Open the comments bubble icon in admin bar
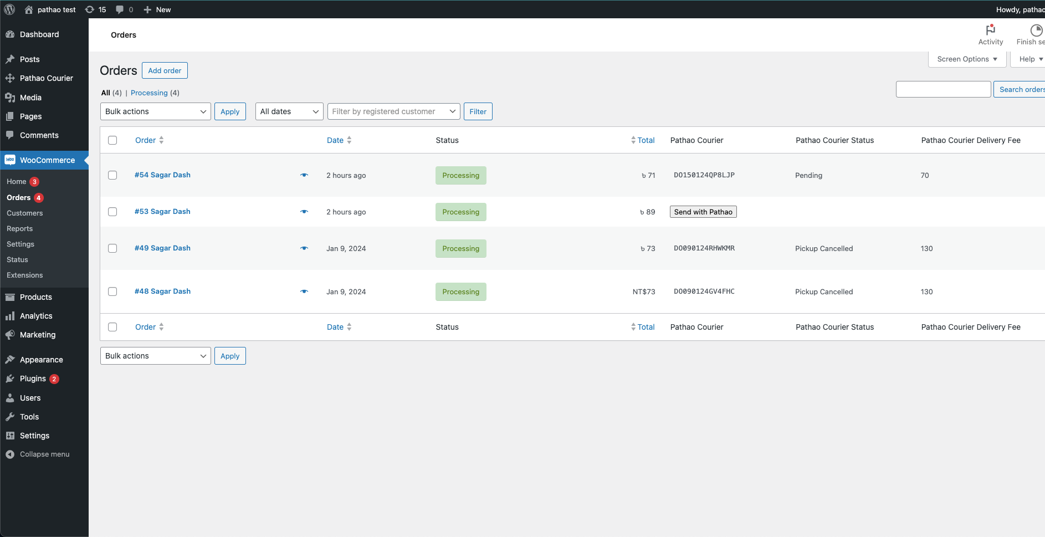 click(x=120, y=9)
